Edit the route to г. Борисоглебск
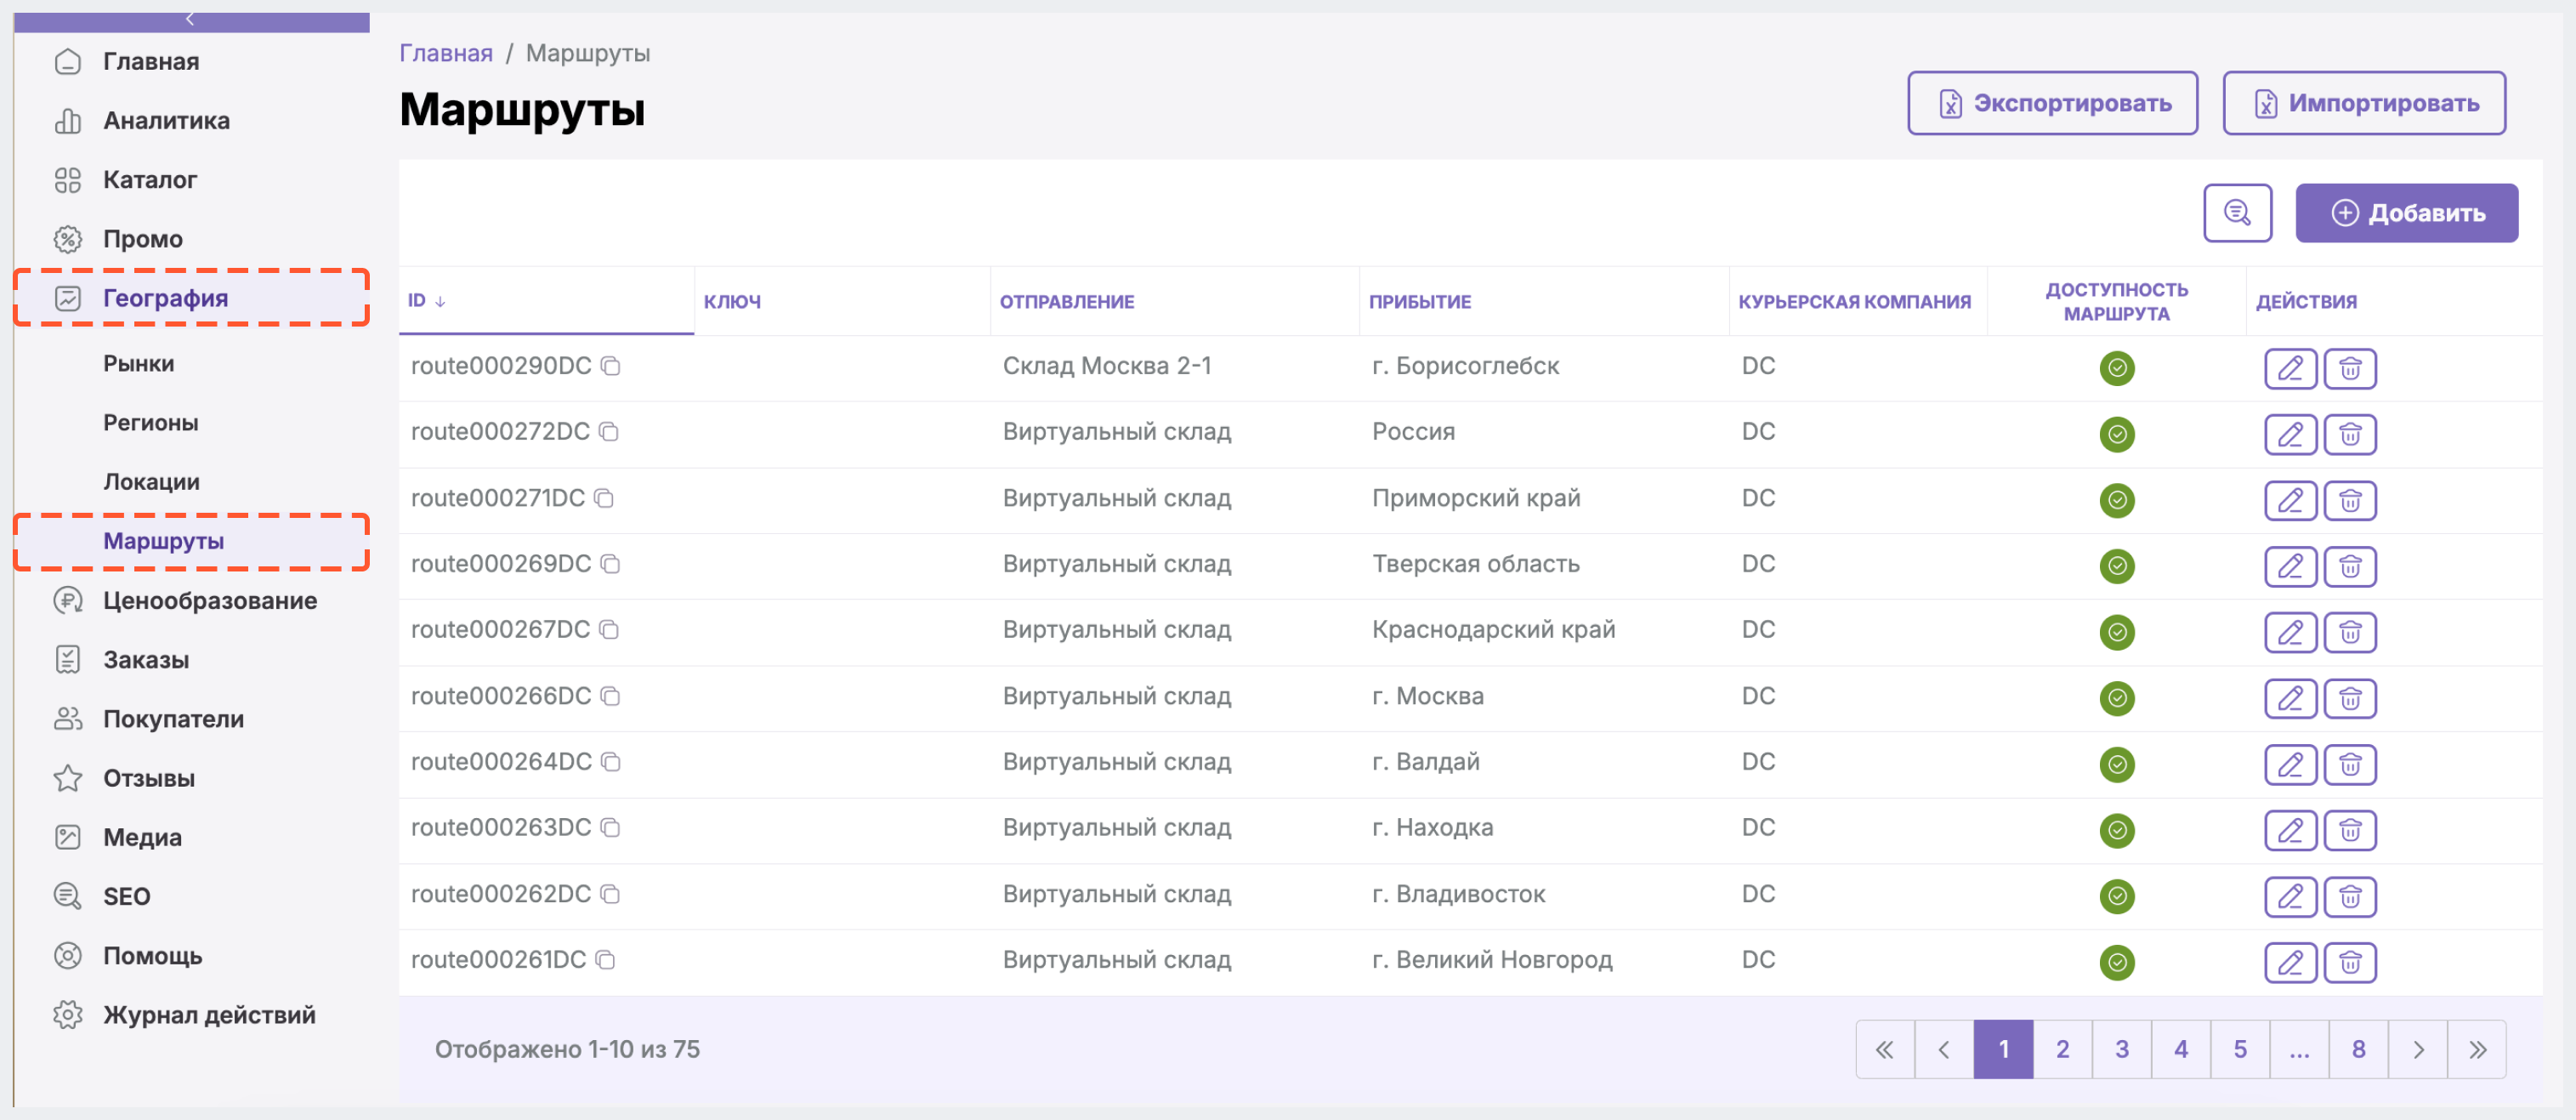The height and width of the screenshot is (1120, 2576). pos(2290,368)
